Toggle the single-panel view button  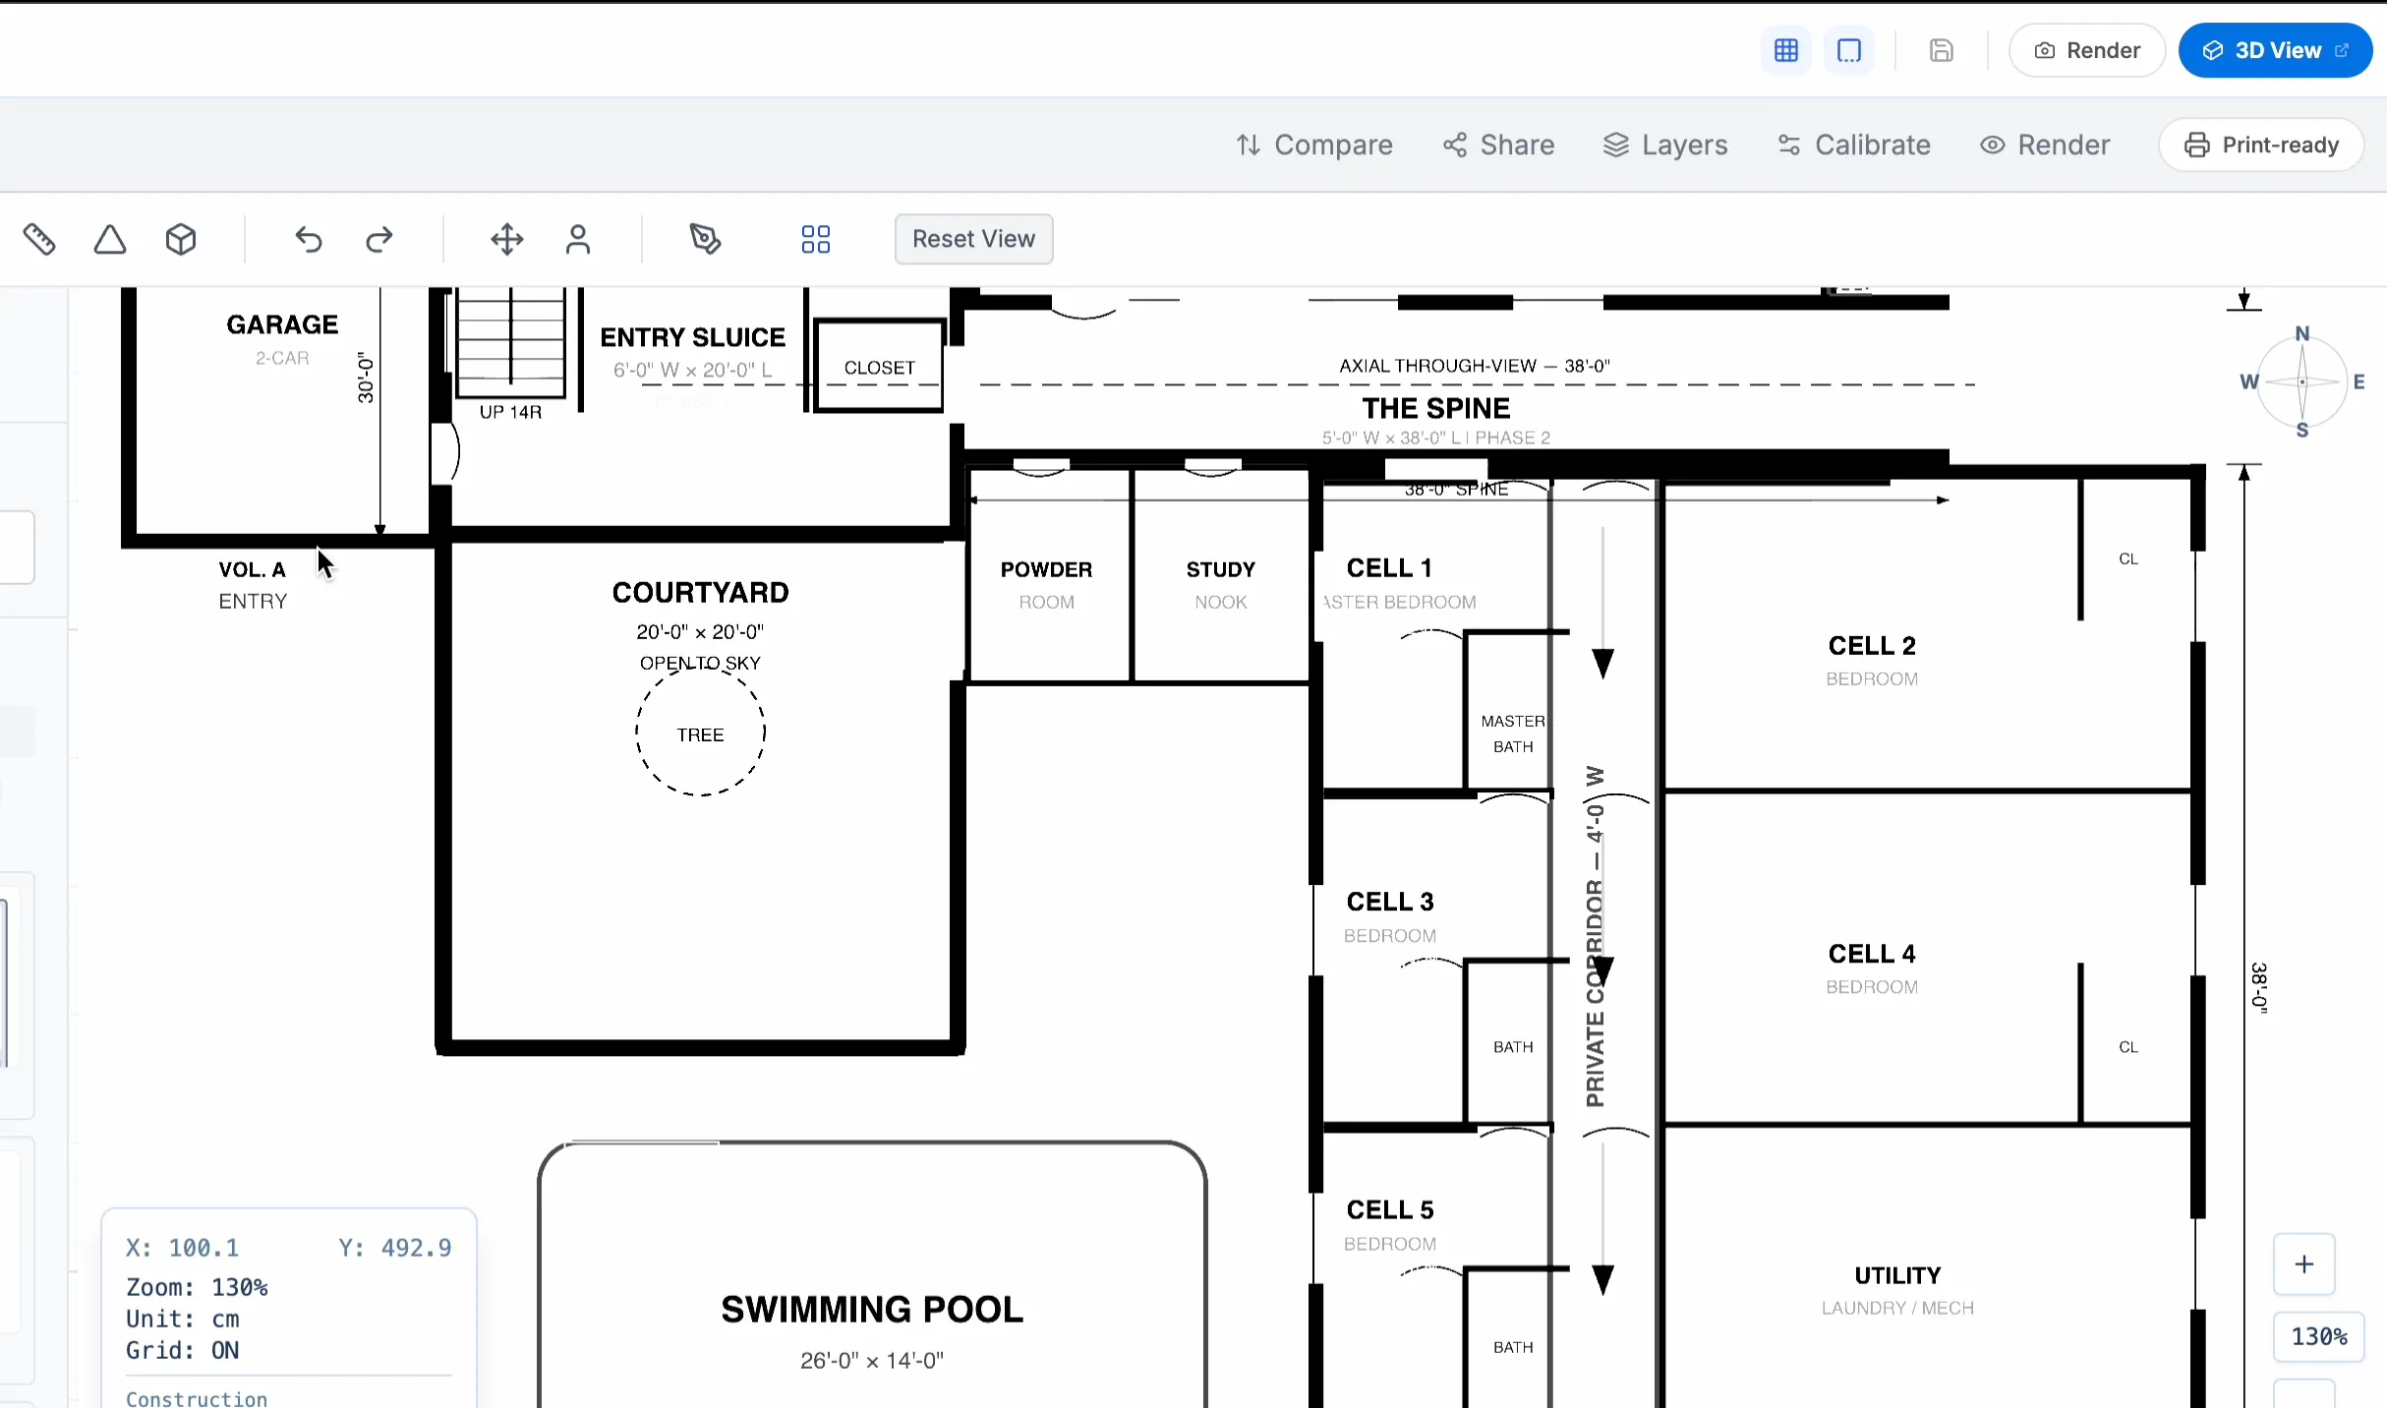(x=1849, y=50)
